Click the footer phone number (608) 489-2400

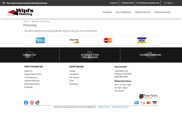(121, 77)
